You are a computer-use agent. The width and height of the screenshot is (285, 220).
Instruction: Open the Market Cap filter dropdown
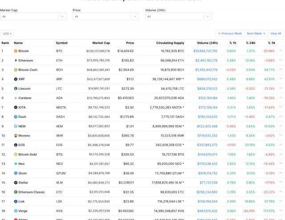click(x=33, y=16)
